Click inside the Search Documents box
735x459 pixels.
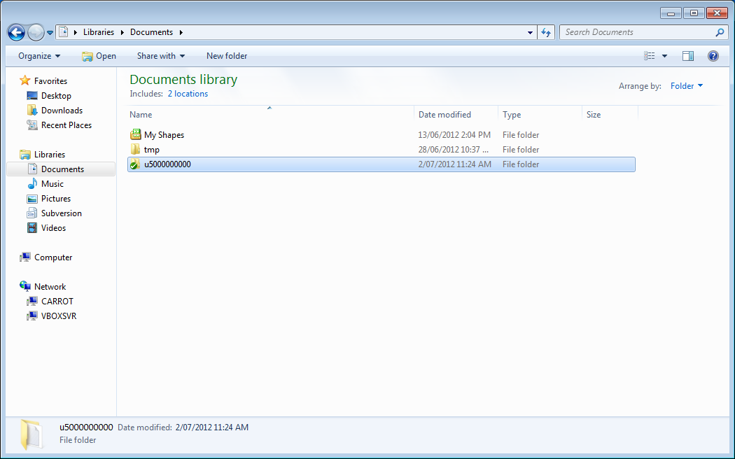click(630, 32)
